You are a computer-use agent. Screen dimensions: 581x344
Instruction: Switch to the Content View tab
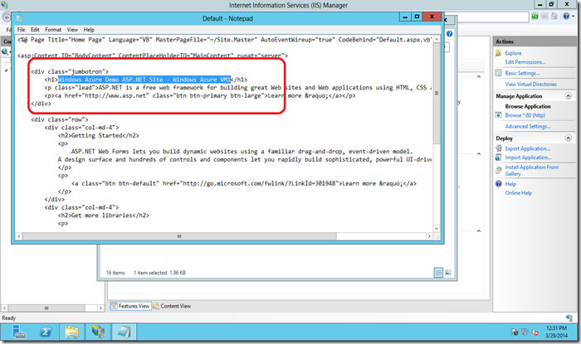coord(172,306)
